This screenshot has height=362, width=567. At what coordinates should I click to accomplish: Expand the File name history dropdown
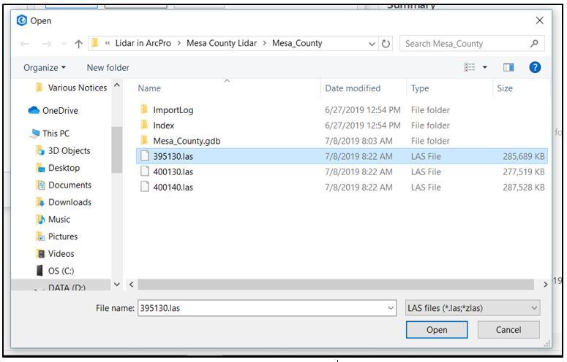click(x=391, y=308)
